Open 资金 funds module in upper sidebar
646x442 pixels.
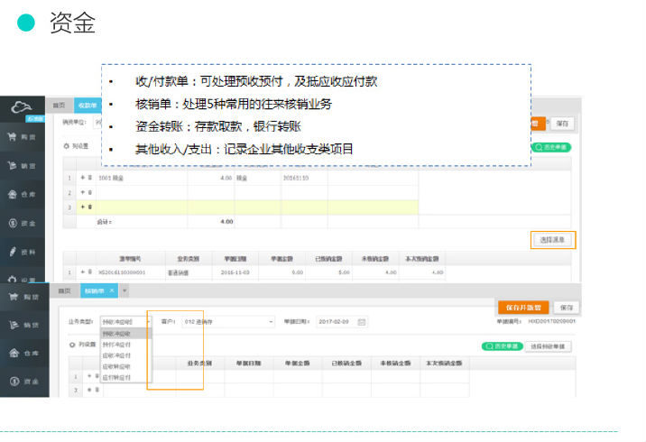click(x=24, y=223)
